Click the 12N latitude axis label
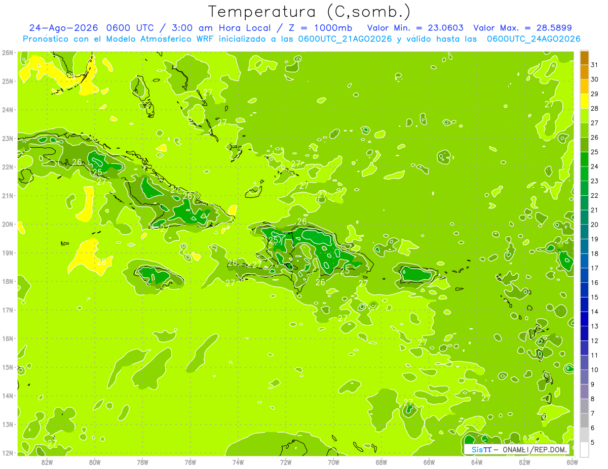 (x=8, y=453)
